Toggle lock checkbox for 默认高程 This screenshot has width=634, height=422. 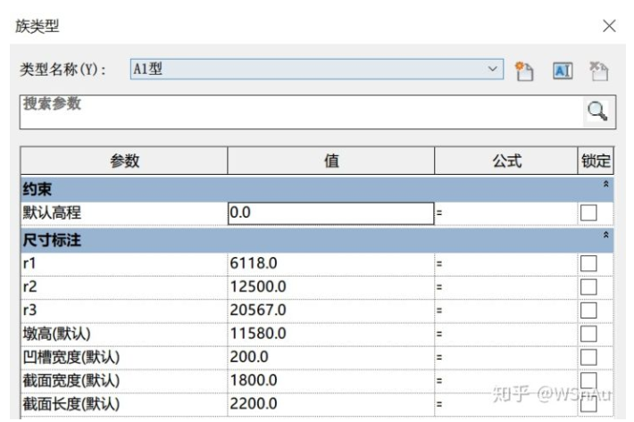[x=588, y=213]
